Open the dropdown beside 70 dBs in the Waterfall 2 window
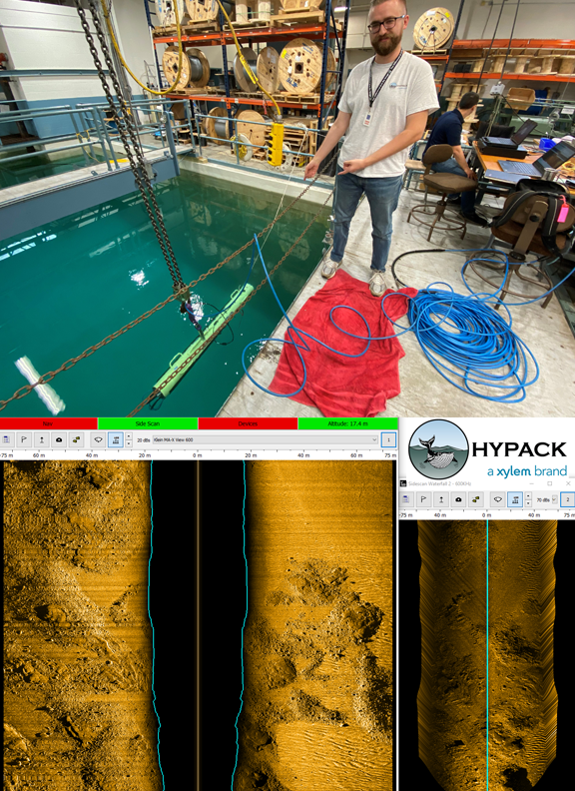The width and height of the screenshot is (575, 791). [554, 499]
